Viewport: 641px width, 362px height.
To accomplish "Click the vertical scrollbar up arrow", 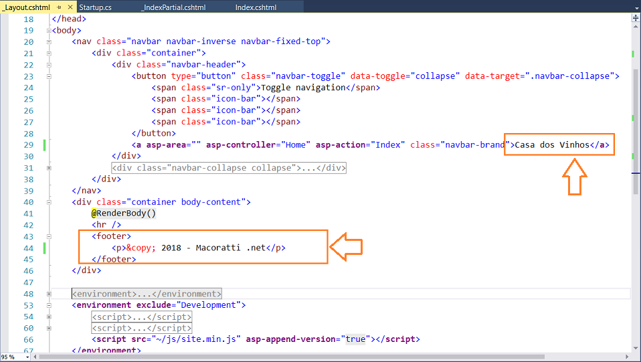I will click(636, 27).
